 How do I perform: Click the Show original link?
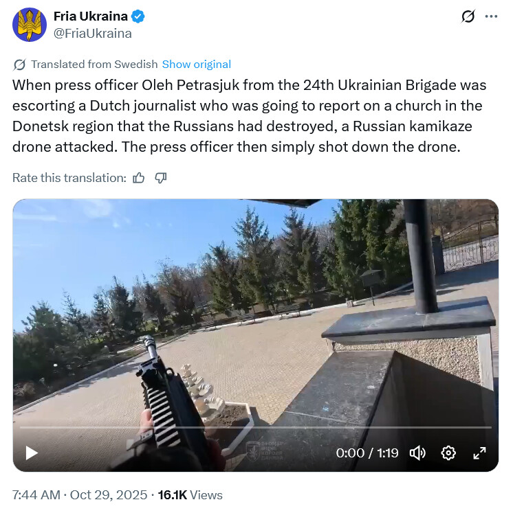[197, 65]
